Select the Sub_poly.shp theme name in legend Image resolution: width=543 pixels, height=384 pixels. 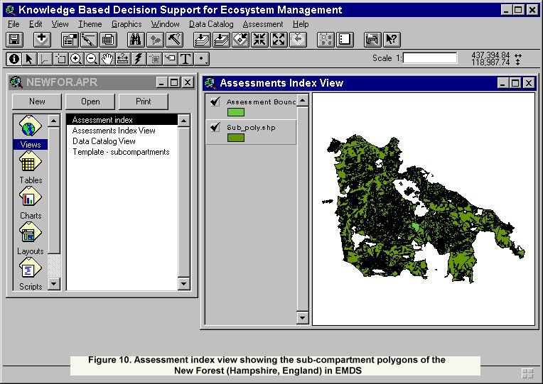point(251,127)
